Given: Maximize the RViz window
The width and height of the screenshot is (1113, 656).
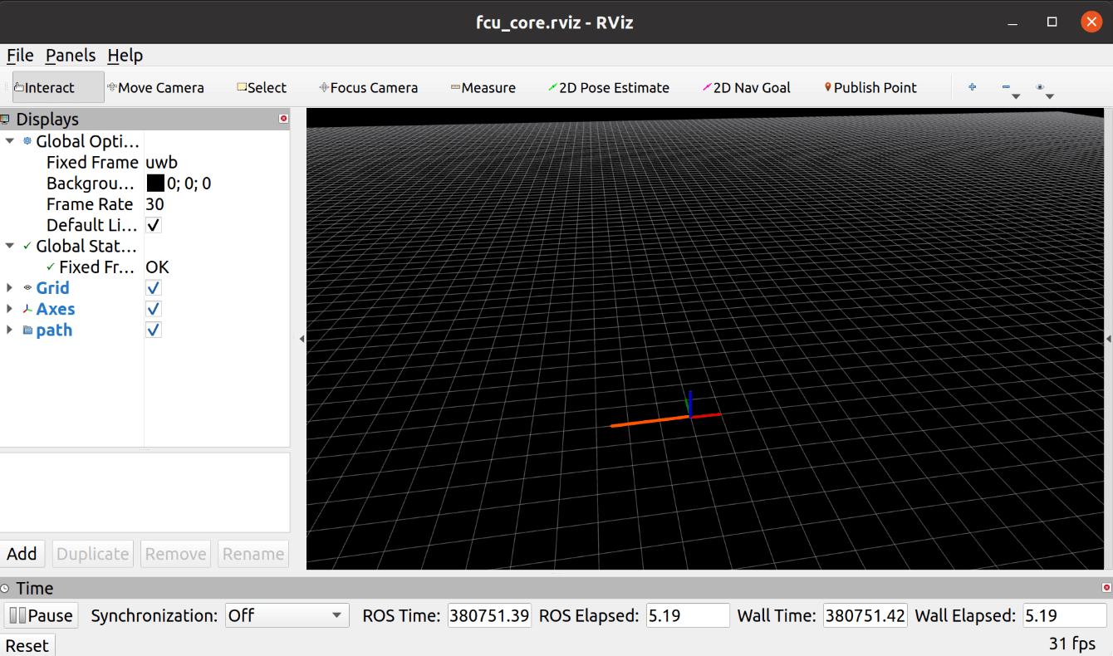Looking at the screenshot, I should coord(1052,22).
